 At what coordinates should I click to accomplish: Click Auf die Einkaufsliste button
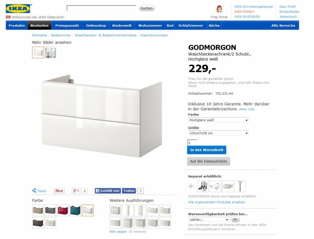coord(209,161)
